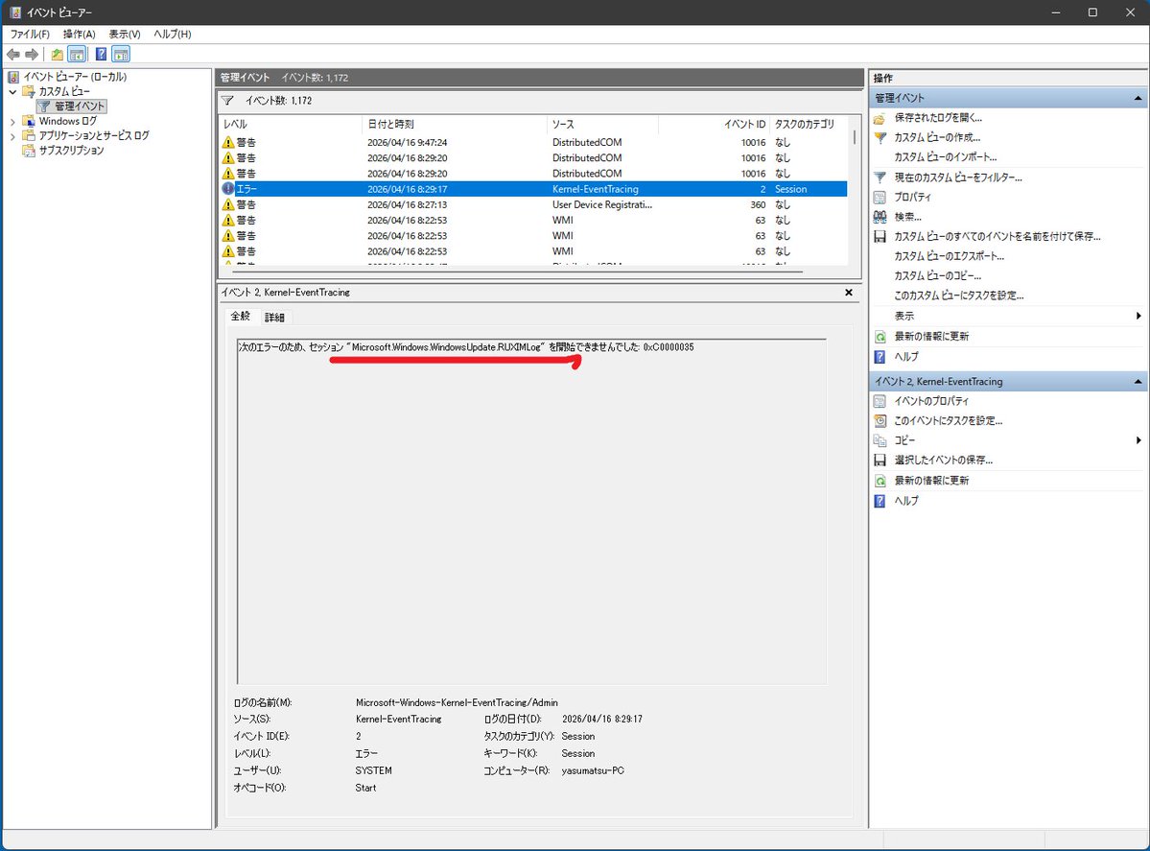Image resolution: width=1150 pixels, height=851 pixels.
Task: Click the このイベントにタスクを設定 icon
Action: 880,420
